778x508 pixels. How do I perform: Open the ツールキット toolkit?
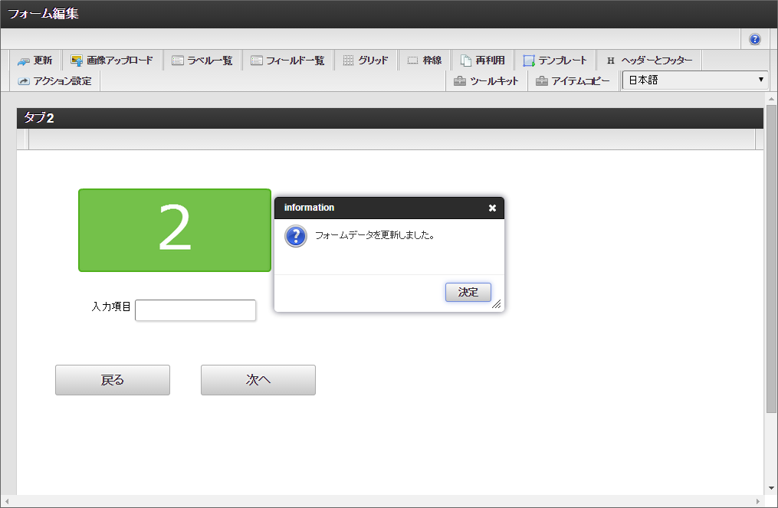[487, 81]
